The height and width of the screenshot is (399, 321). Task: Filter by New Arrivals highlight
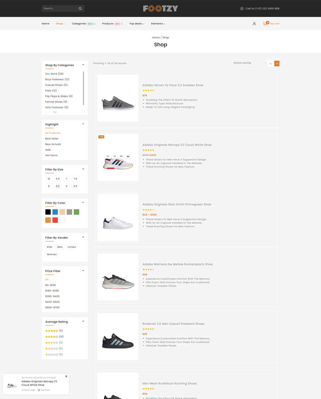(53, 144)
